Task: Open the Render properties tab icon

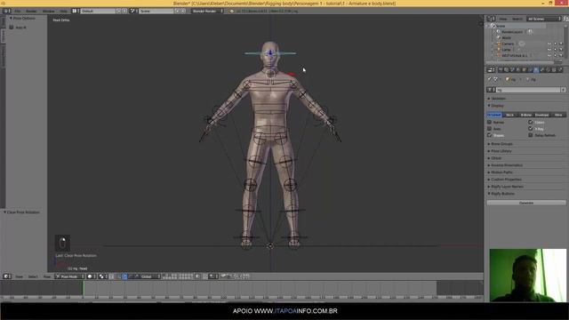Action: click(501, 69)
